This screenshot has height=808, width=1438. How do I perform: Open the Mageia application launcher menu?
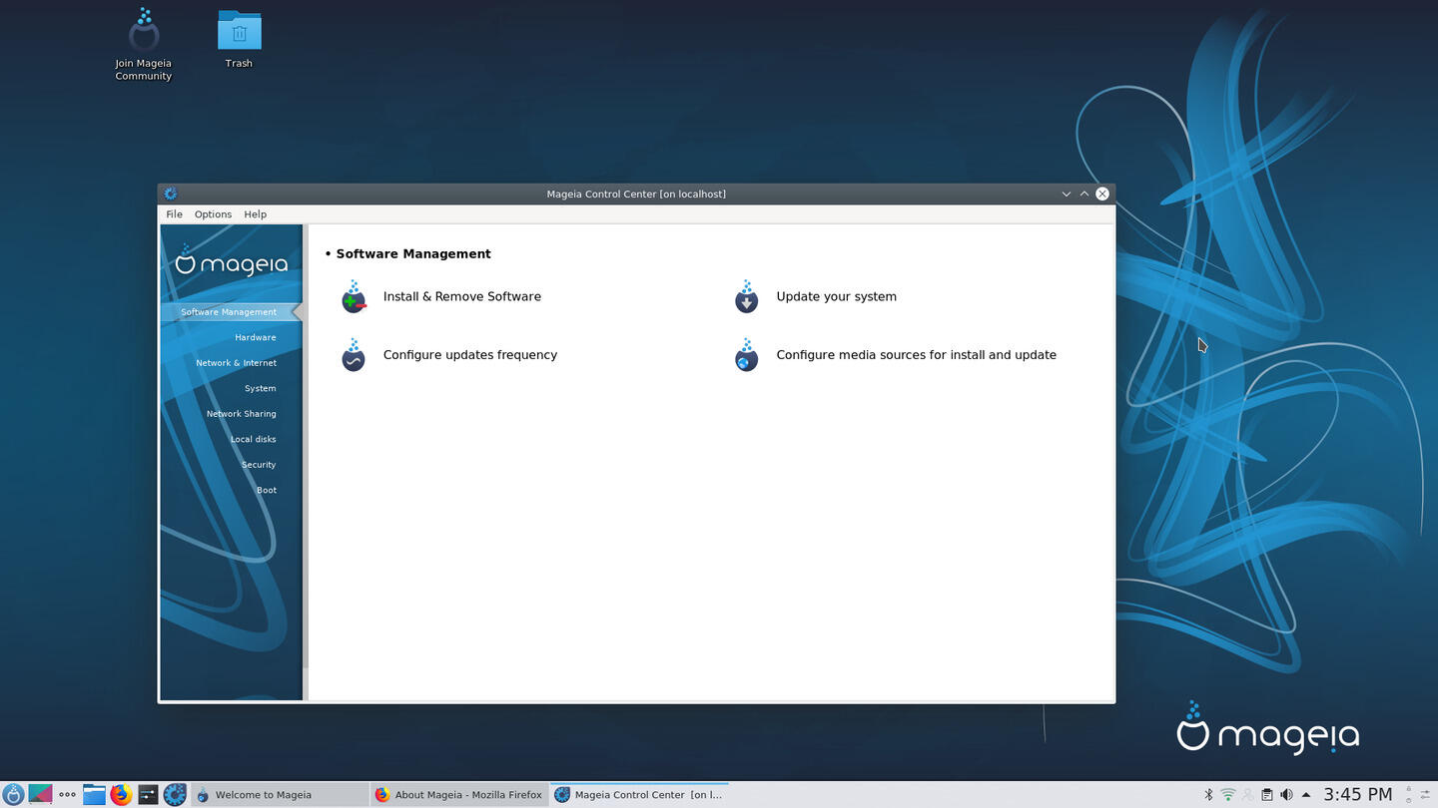[x=13, y=795]
